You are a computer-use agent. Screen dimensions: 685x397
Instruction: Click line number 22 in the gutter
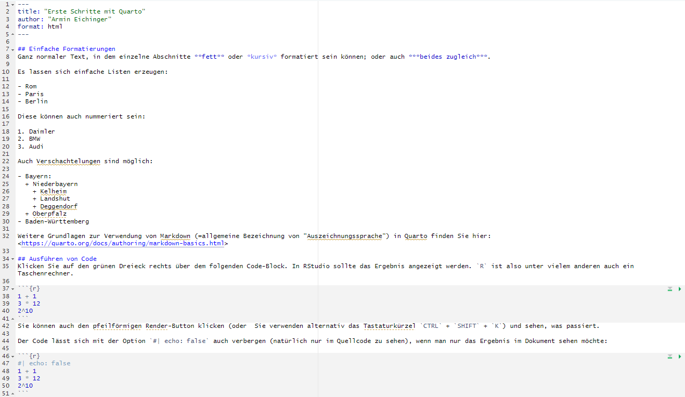coord(6,161)
